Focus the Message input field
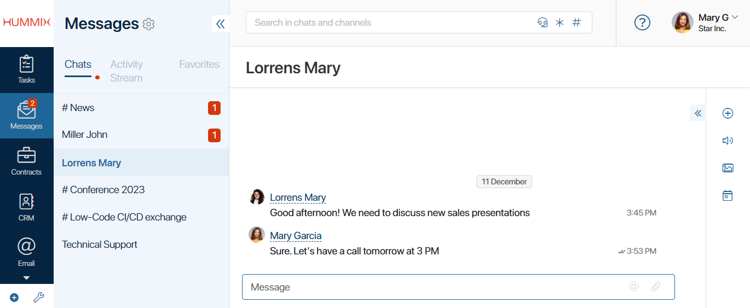The image size is (750, 308). tap(458, 287)
